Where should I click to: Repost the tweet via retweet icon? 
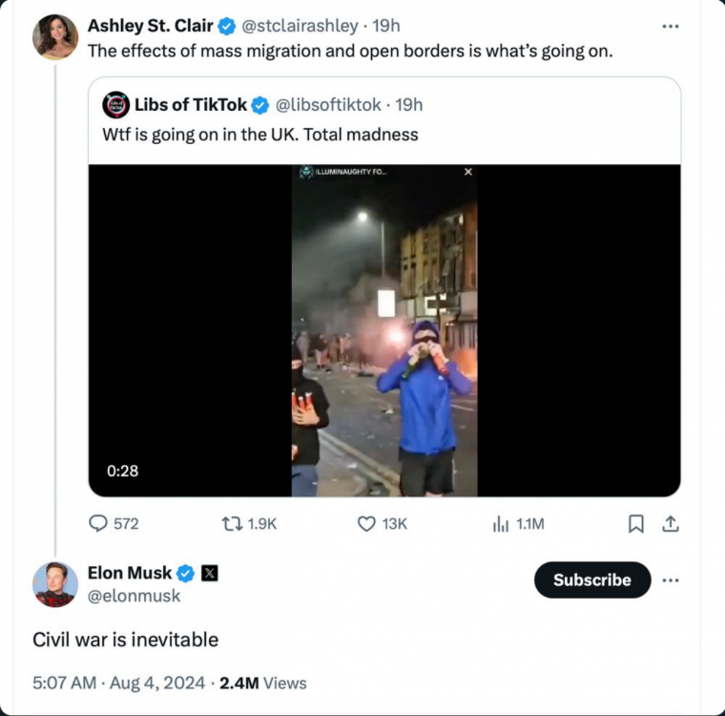click(x=232, y=523)
